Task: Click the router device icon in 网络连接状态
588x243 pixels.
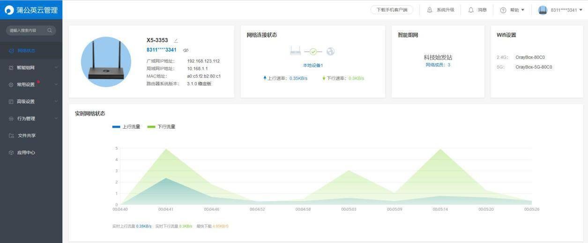Action: (x=295, y=52)
